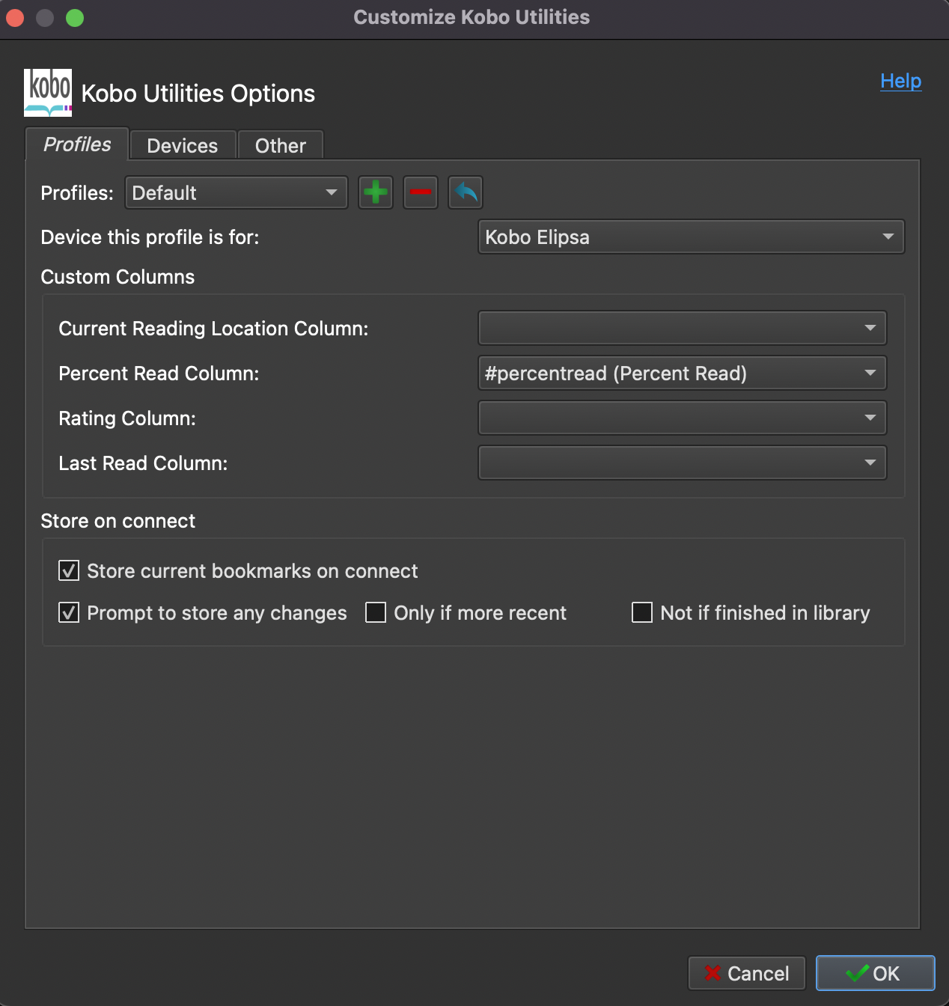Expand Current Reading Location Column dropdown
949x1006 pixels.
683,328
